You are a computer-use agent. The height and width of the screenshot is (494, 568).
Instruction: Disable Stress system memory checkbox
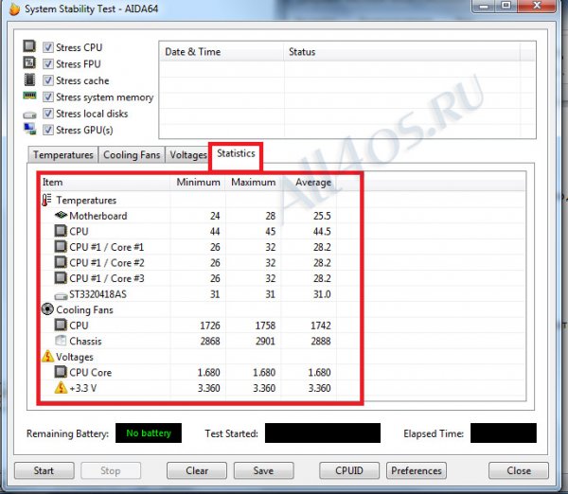(48, 97)
